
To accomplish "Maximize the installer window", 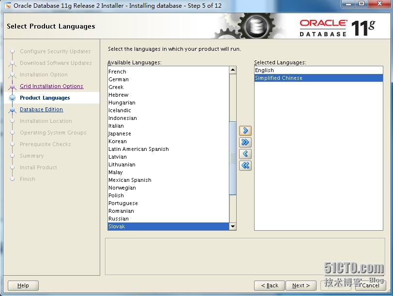I will pyautogui.click(x=362, y=4).
